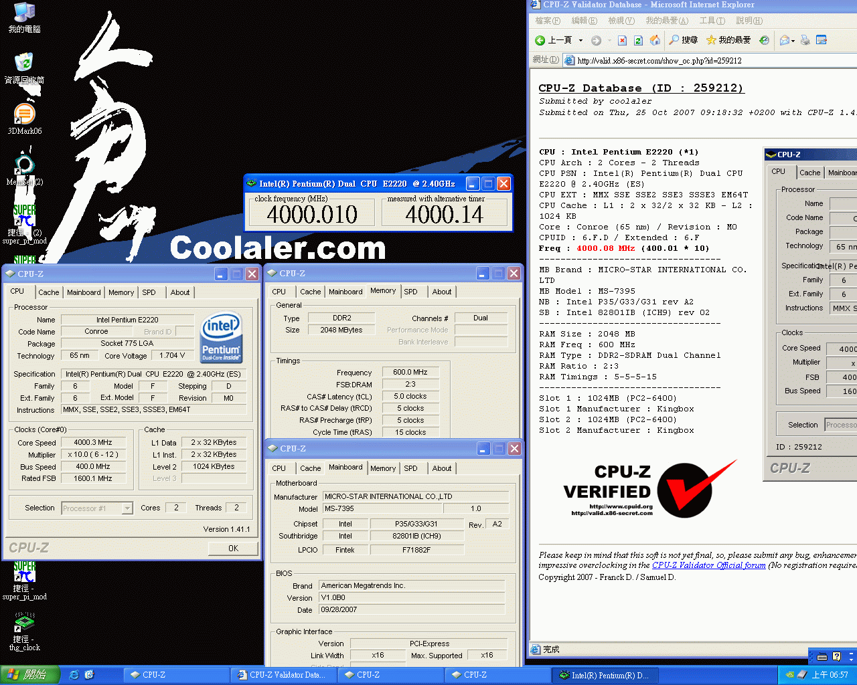
Task: Open the 編輯(E) menu in Internet Explorer
Action: [x=585, y=21]
